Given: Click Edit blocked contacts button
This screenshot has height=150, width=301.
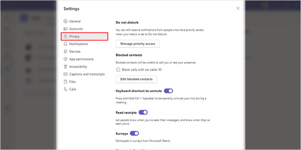Looking at the screenshot, I should pyautogui.click(x=136, y=79).
